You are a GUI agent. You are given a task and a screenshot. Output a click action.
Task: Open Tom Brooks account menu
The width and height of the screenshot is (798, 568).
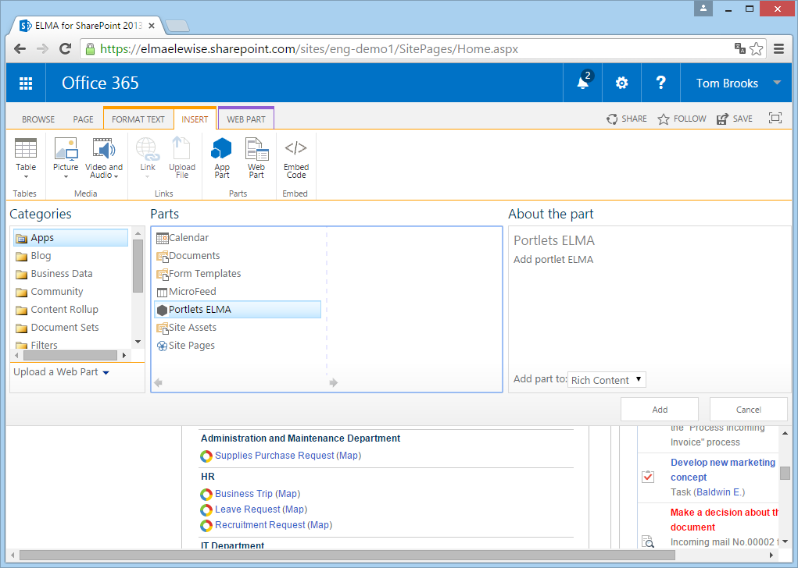738,83
